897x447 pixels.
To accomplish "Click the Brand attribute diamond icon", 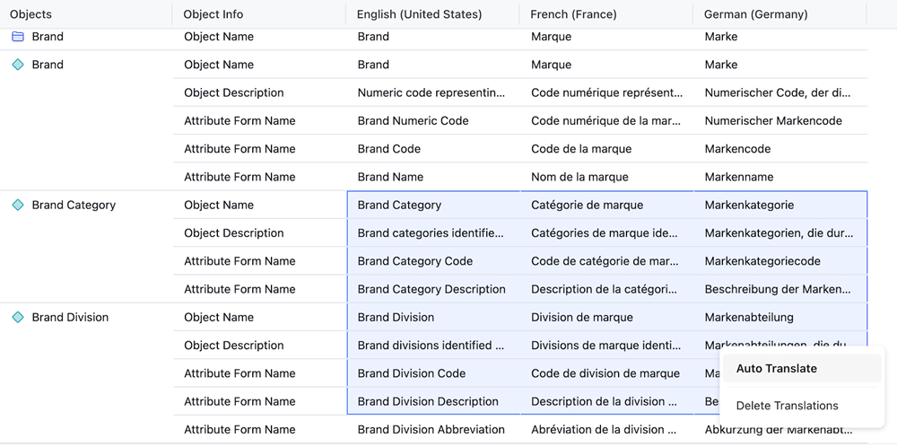I will click(x=17, y=65).
